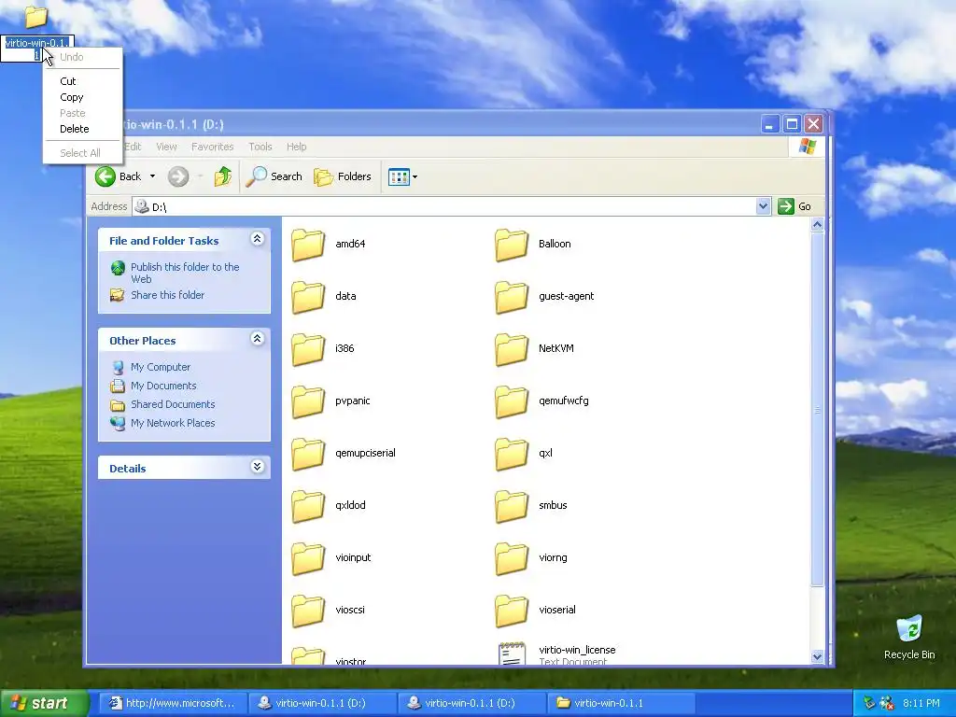Image resolution: width=956 pixels, height=717 pixels.
Task: Select the i386 folder icon
Action: coord(308,350)
